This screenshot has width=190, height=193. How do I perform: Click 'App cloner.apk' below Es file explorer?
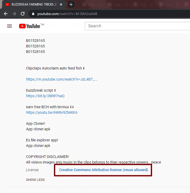[38, 146]
